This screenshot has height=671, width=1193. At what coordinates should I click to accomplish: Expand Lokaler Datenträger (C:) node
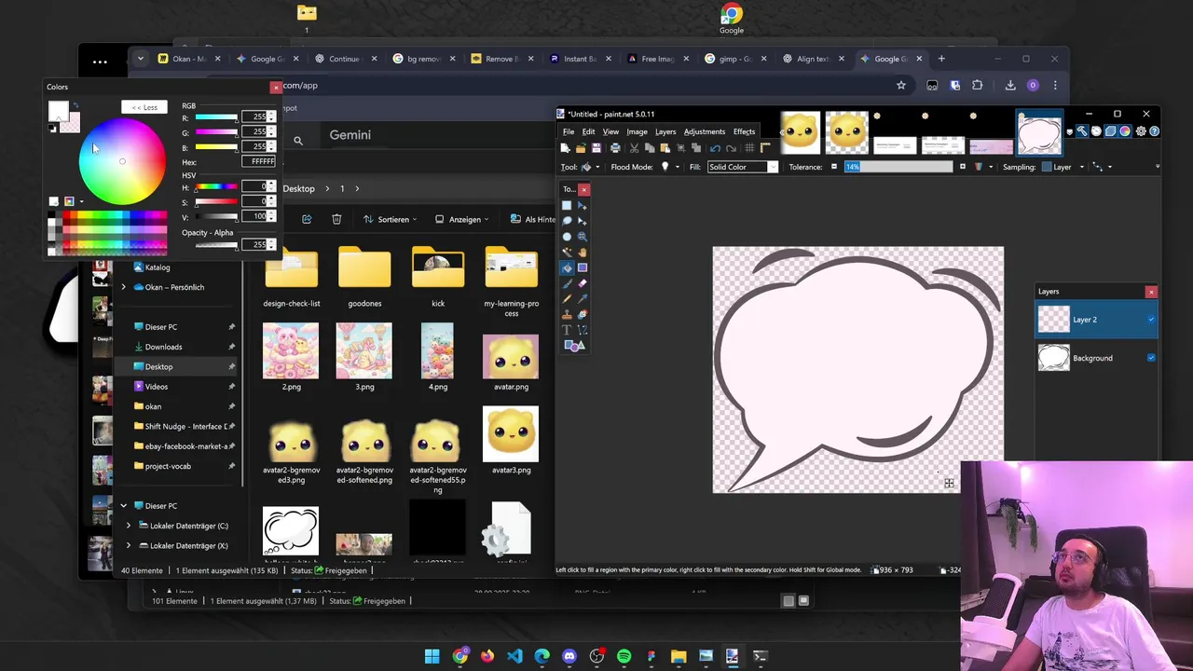pos(129,526)
